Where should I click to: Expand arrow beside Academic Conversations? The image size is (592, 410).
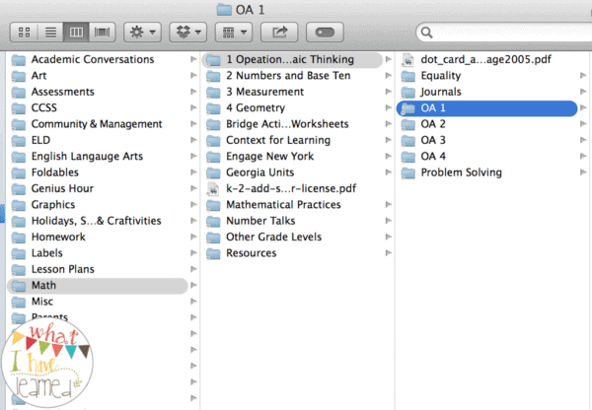pyautogui.click(x=193, y=59)
